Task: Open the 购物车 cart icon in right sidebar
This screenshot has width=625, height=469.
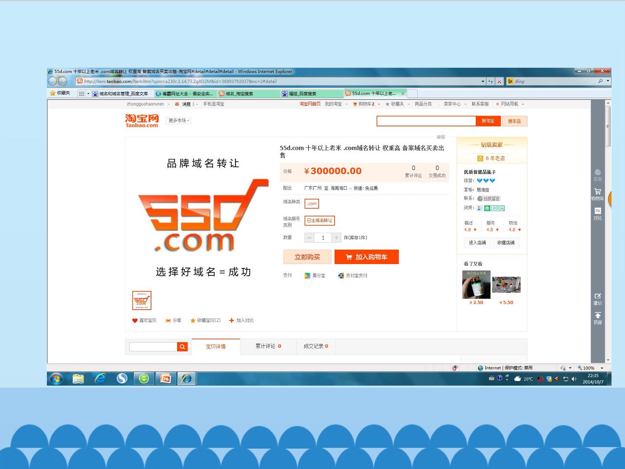Action: [x=598, y=194]
